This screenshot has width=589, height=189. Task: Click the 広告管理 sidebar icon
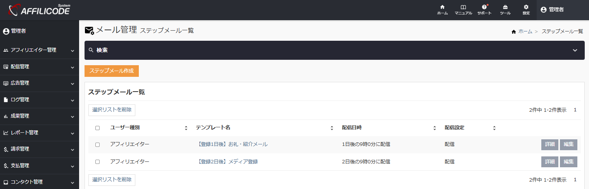[6, 83]
